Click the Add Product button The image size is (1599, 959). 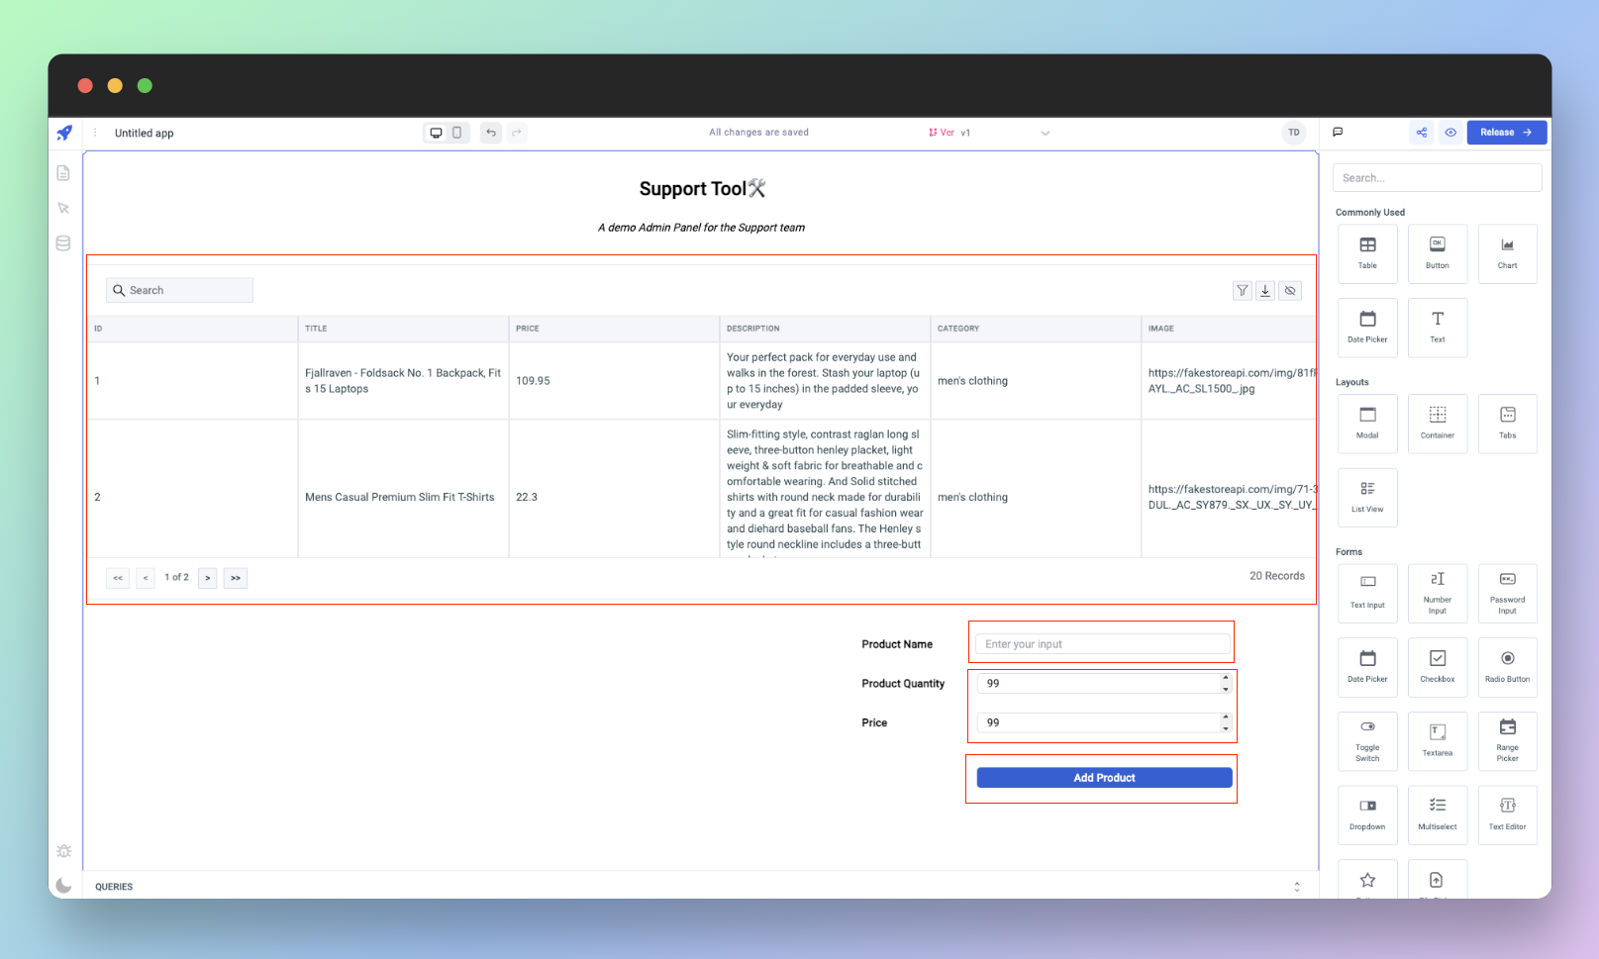1104,778
